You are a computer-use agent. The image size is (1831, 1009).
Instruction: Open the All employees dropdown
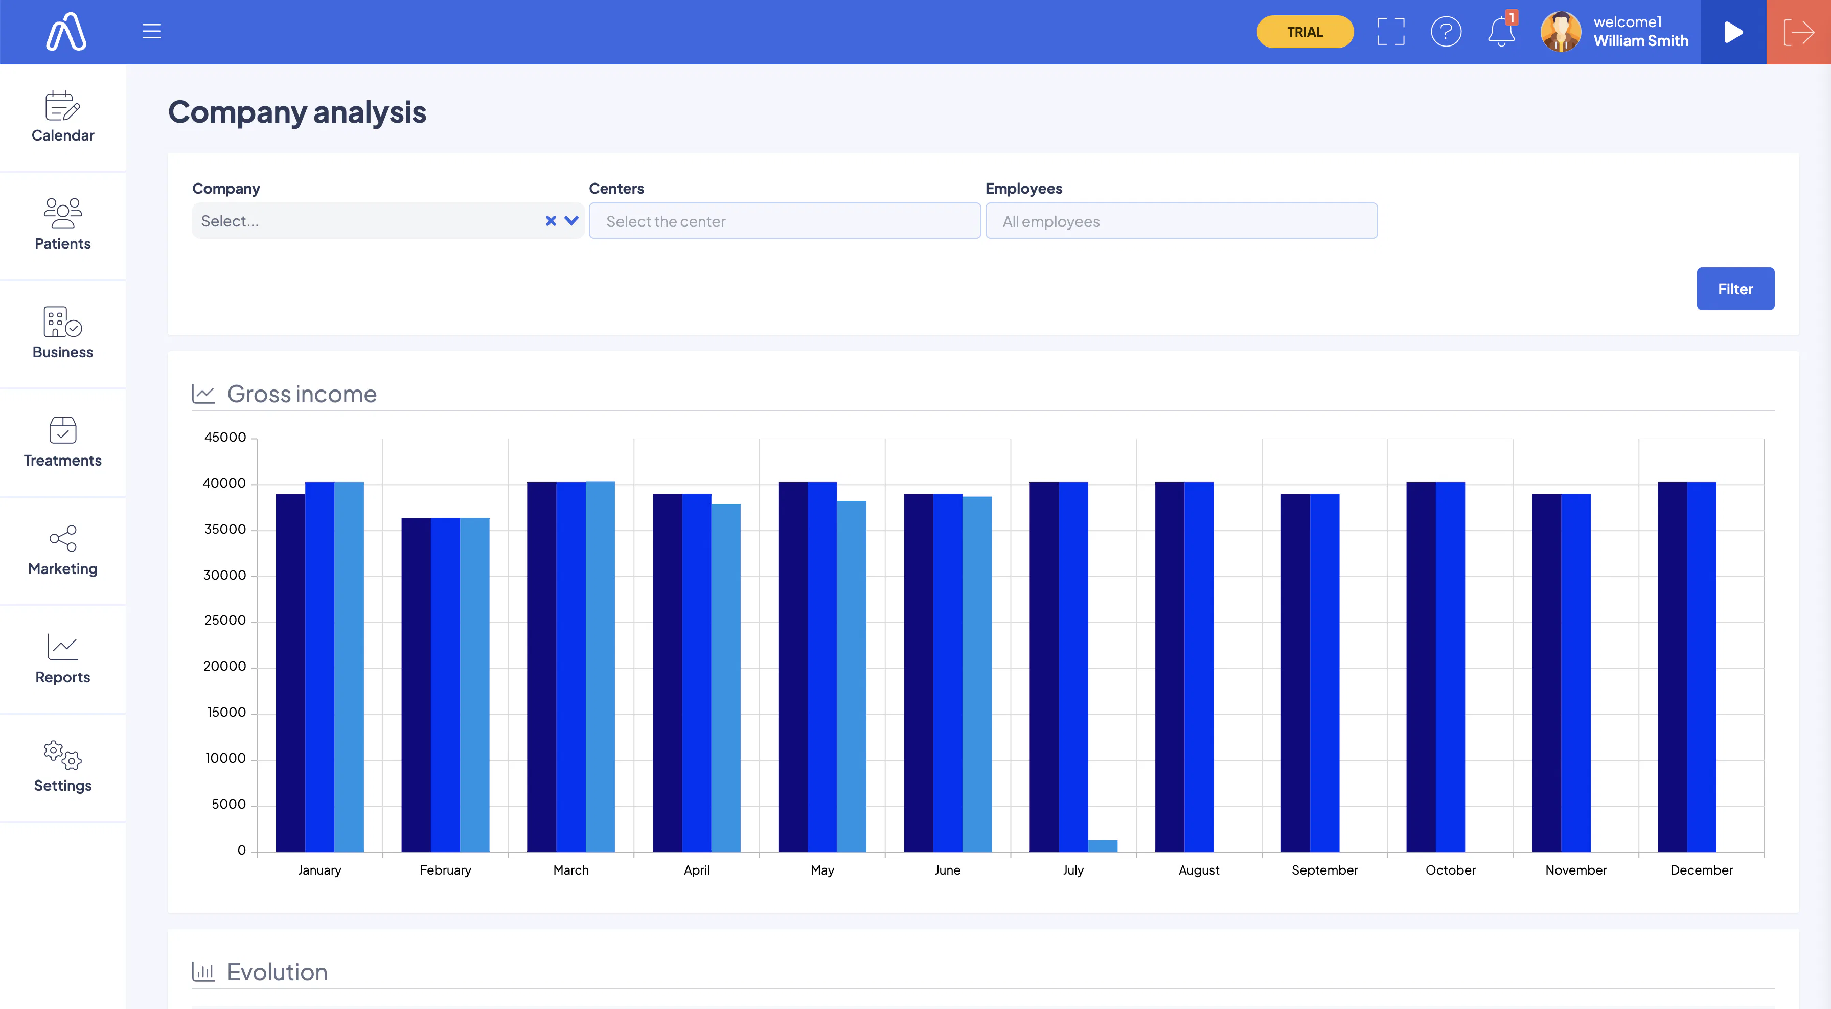(1181, 221)
